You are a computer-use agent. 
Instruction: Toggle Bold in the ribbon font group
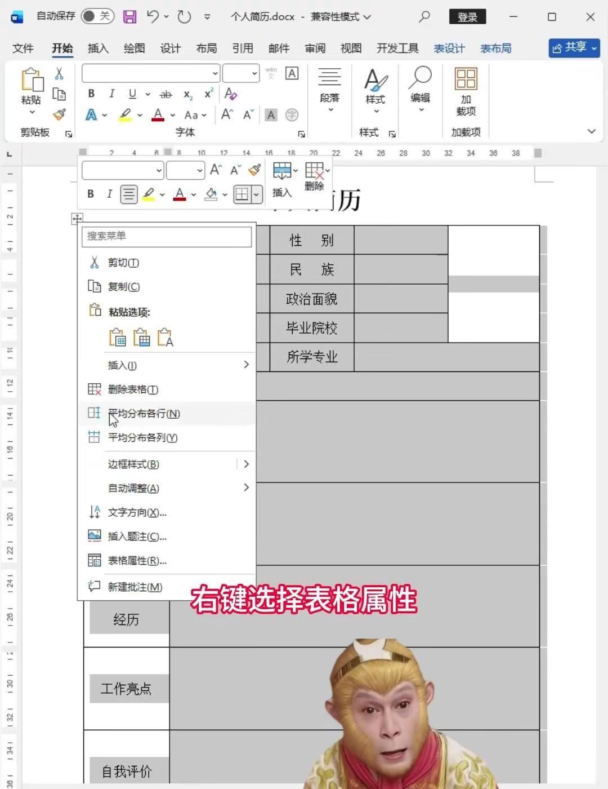click(91, 94)
